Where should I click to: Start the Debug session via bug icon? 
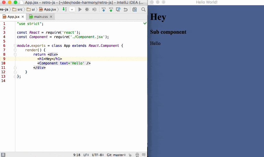[x=87, y=9]
